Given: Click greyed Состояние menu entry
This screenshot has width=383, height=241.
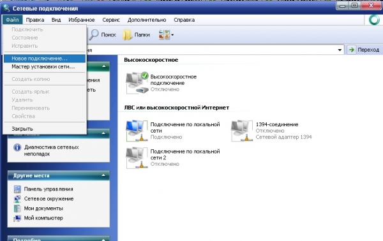Looking at the screenshot, I should 45,38.
